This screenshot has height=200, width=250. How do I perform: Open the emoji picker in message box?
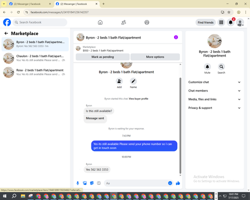[170, 183]
